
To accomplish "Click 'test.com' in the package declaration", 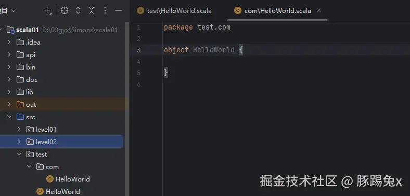I will pyautogui.click(x=214, y=27).
